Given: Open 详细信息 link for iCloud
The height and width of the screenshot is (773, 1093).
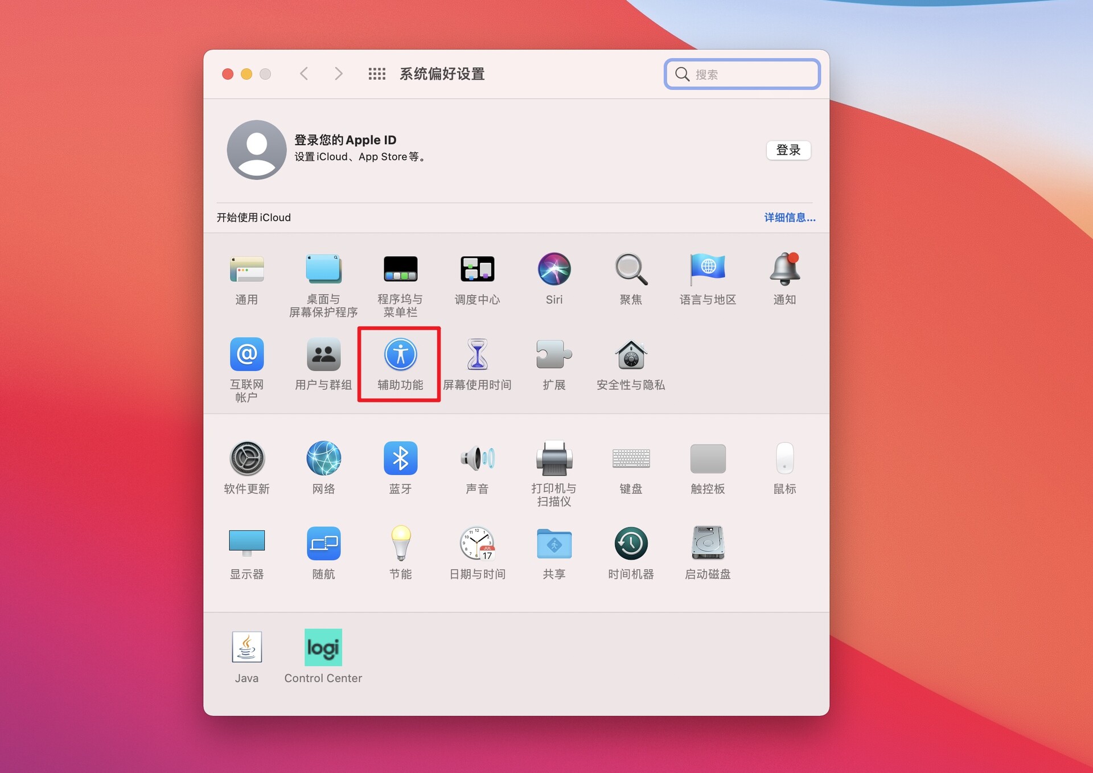Looking at the screenshot, I should (x=790, y=217).
